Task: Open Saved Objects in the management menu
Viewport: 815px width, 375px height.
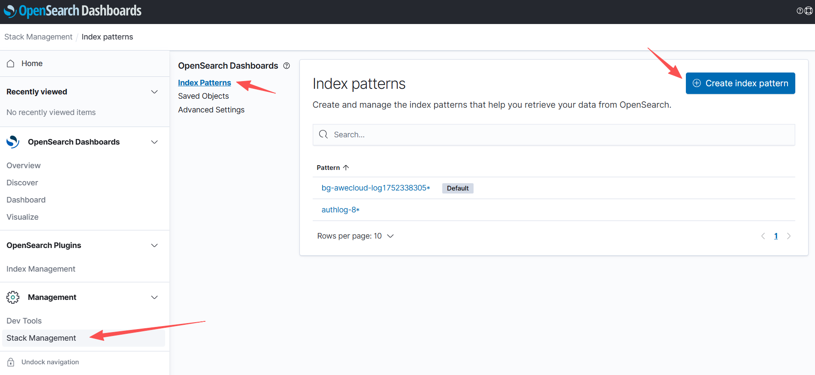Action: tap(203, 96)
